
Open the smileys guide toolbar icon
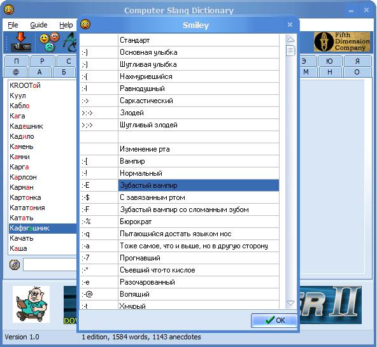click(50, 42)
